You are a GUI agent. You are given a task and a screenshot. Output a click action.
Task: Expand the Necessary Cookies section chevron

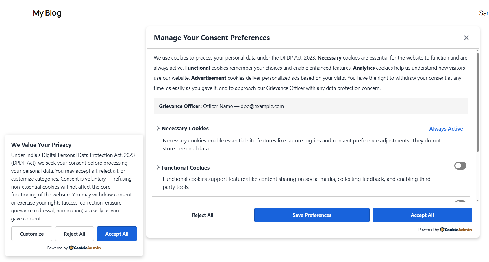(158, 128)
